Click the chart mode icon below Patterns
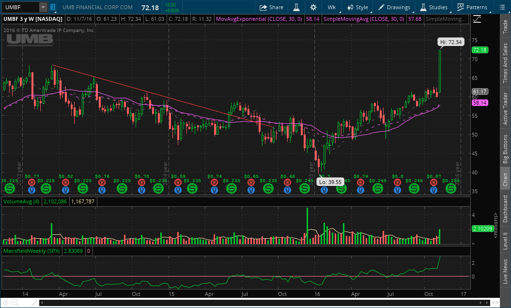The height and width of the screenshot is (308, 511). click(477, 19)
